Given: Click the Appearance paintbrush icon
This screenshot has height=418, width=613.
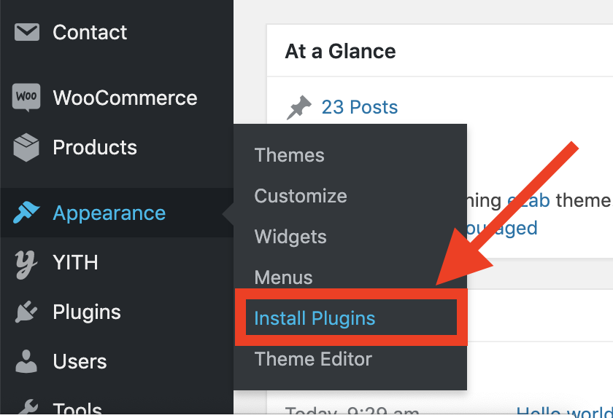Looking at the screenshot, I should point(26,213).
